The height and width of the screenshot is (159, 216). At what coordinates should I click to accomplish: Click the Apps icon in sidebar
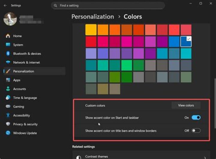click(x=8, y=80)
